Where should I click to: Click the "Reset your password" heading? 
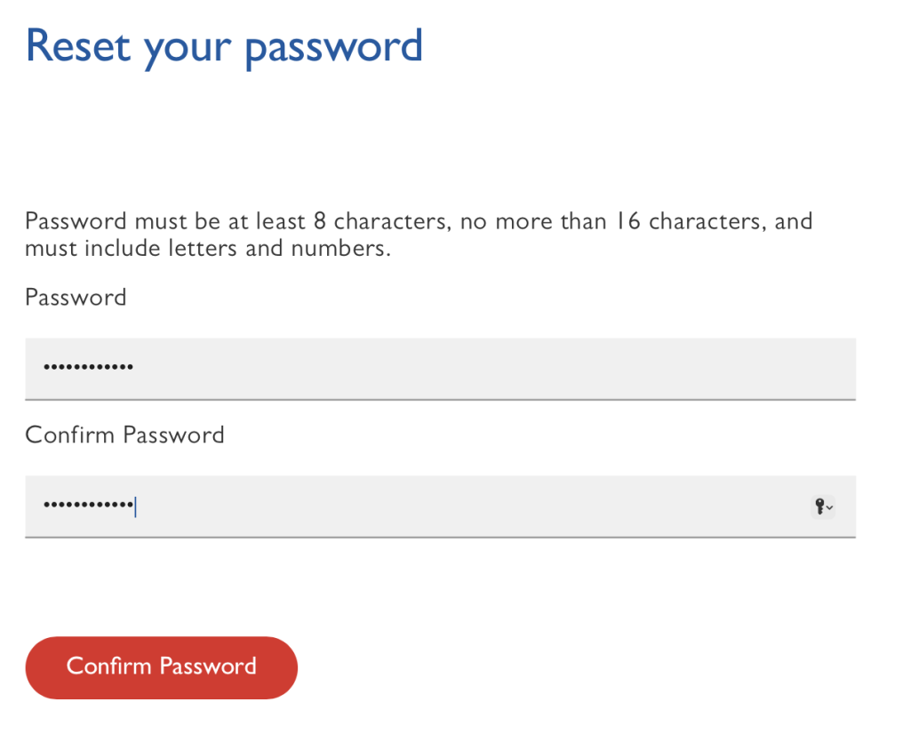pyautogui.click(x=224, y=45)
